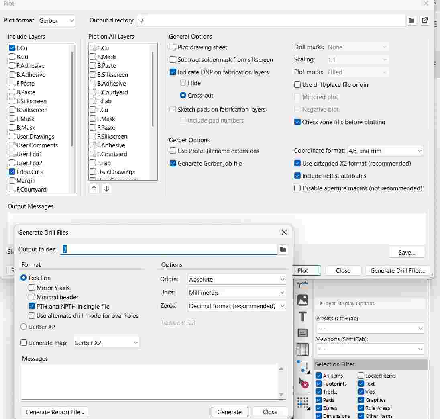Browse for drill files output folder

pyautogui.click(x=283, y=249)
